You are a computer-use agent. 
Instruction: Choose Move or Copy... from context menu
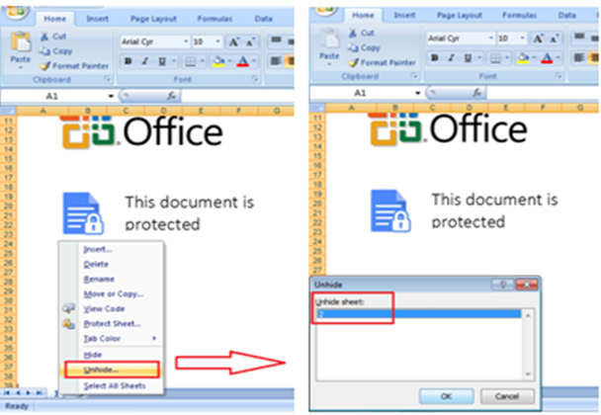point(111,293)
